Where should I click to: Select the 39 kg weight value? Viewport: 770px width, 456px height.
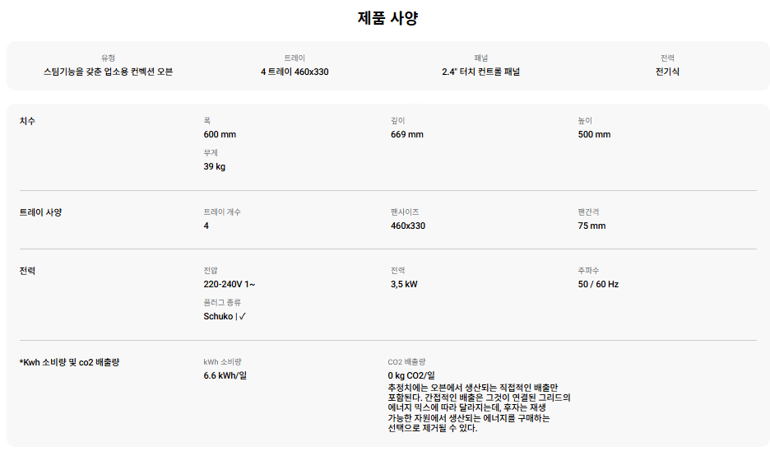click(x=214, y=166)
